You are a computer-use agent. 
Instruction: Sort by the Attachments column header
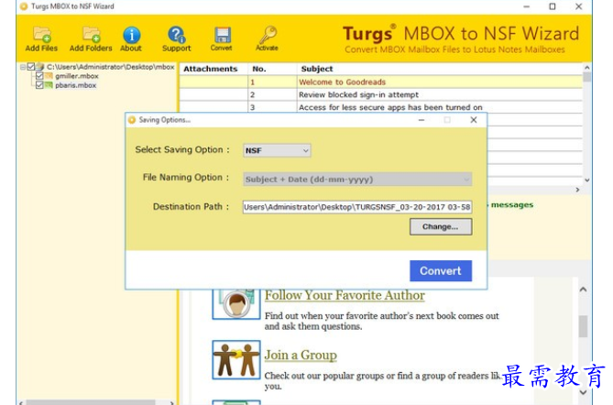211,69
